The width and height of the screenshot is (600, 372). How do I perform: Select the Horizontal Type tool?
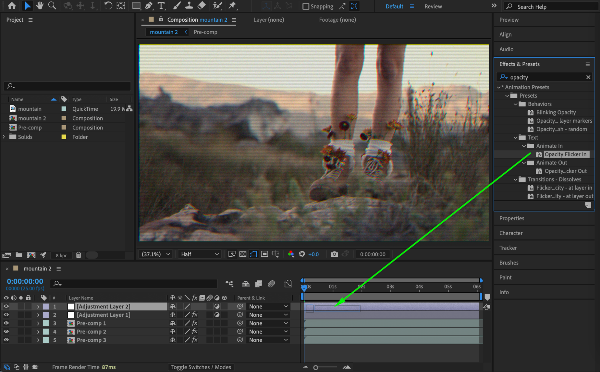(x=161, y=6)
